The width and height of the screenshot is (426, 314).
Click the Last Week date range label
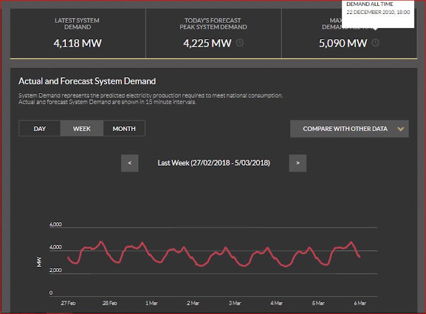[x=214, y=163]
